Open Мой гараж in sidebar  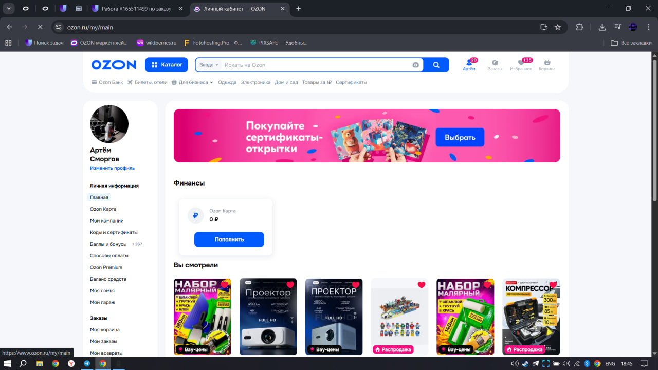tap(102, 302)
